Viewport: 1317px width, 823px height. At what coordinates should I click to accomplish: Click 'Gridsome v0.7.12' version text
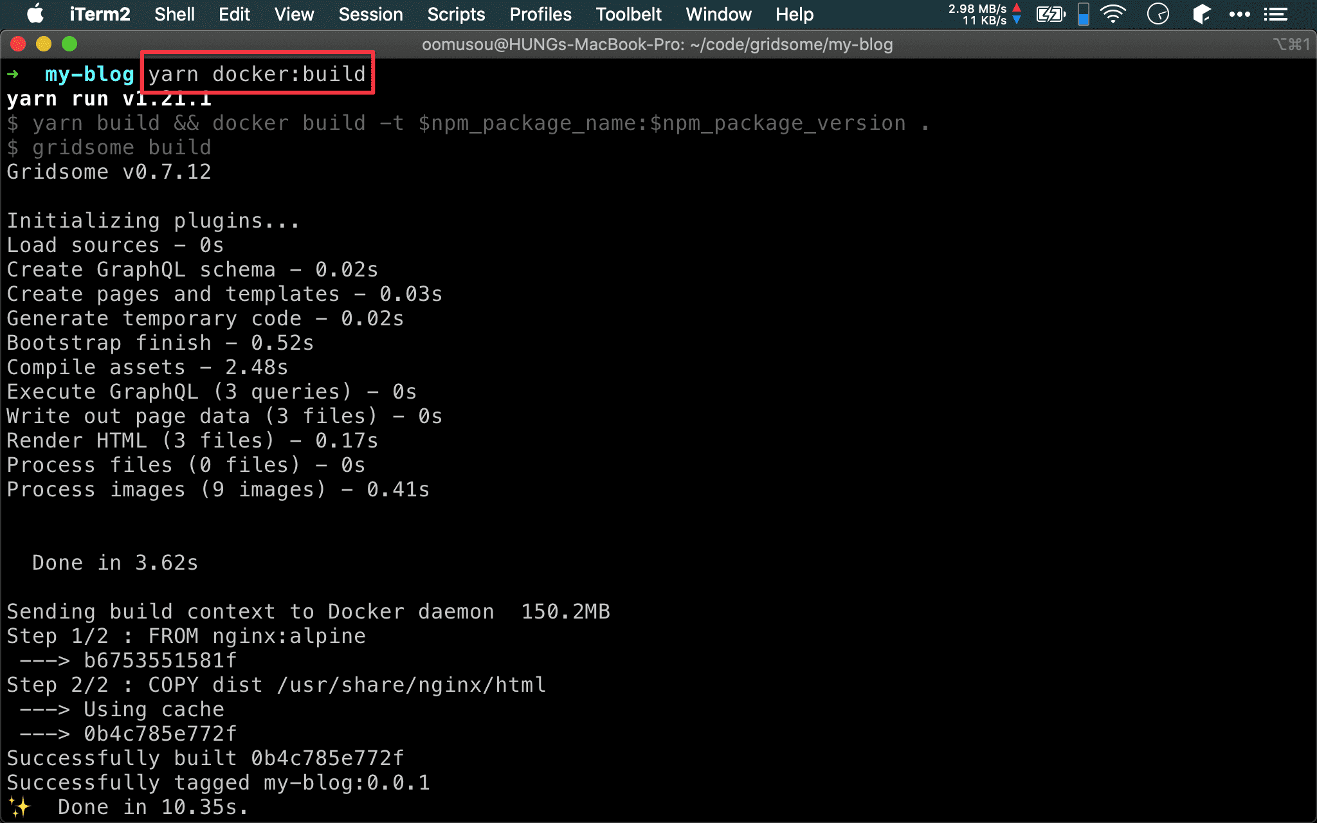coord(109,172)
